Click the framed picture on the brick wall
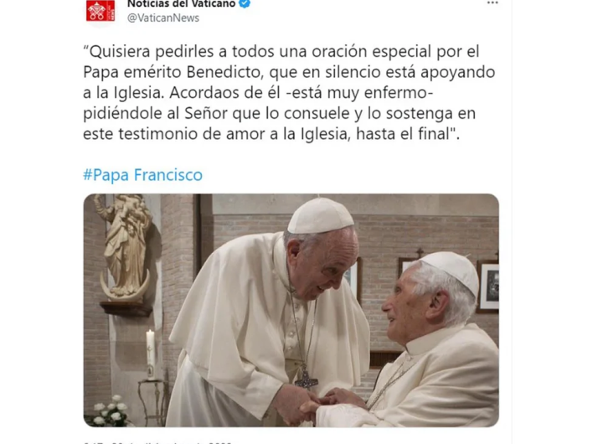The image size is (603, 444). [487, 285]
